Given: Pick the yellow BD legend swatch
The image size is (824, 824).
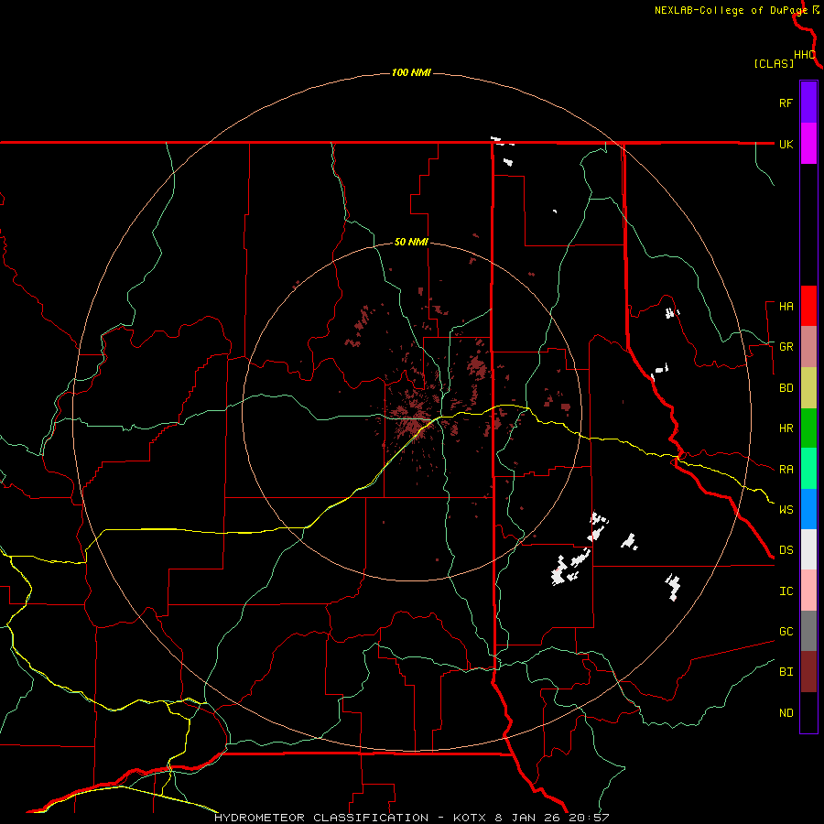Looking at the screenshot, I should click(x=808, y=387).
